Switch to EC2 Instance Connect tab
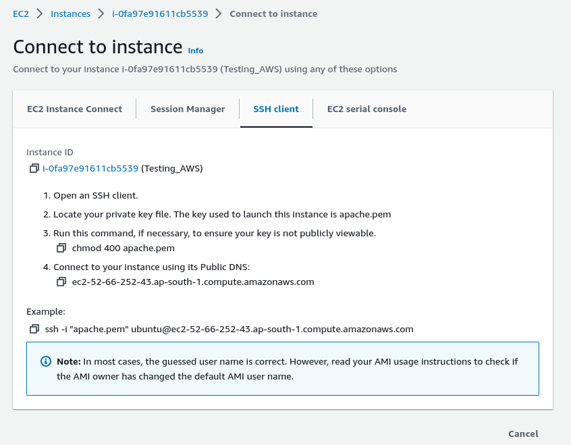 [x=75, y=109]
